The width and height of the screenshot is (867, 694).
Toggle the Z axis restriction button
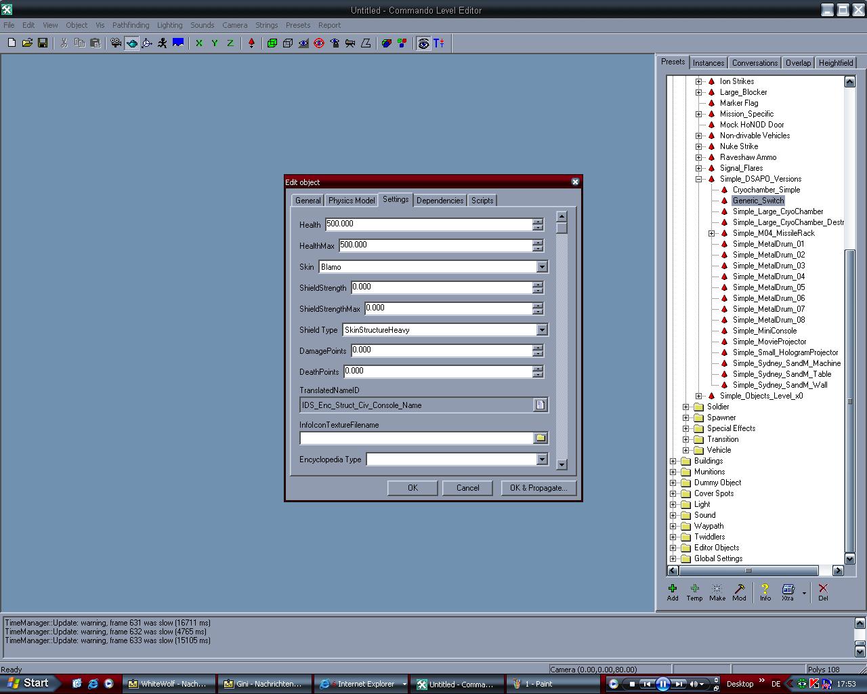click(230, 43)
